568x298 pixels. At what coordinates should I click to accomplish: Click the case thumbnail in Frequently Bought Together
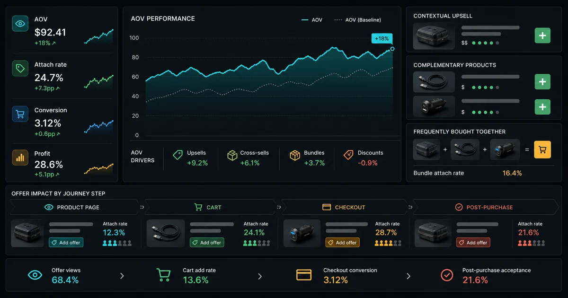tap(426, 149)
